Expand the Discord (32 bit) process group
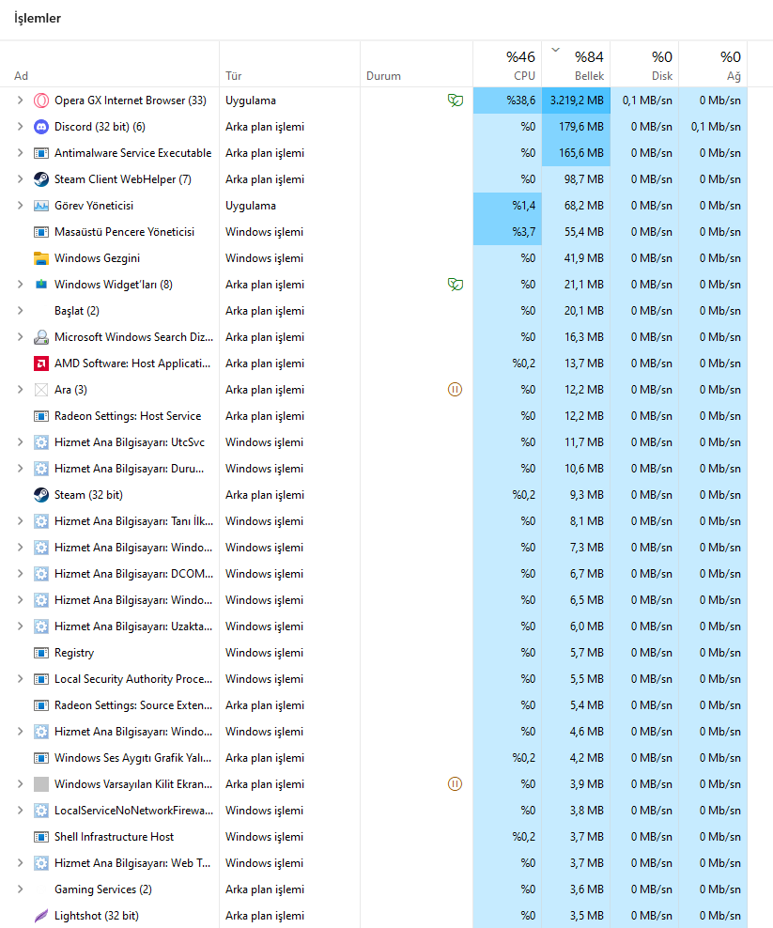Viewport: 773px width, 928px height. [x=20, y=127]
